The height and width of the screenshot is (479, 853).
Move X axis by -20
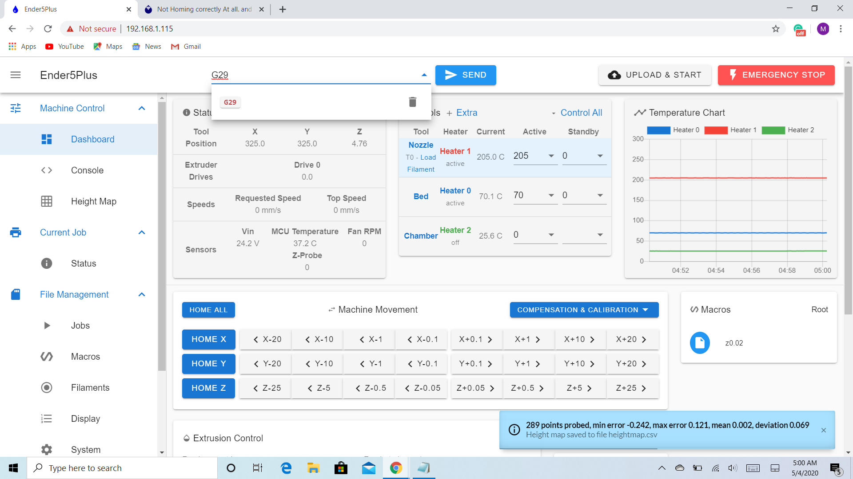point(266,339)
